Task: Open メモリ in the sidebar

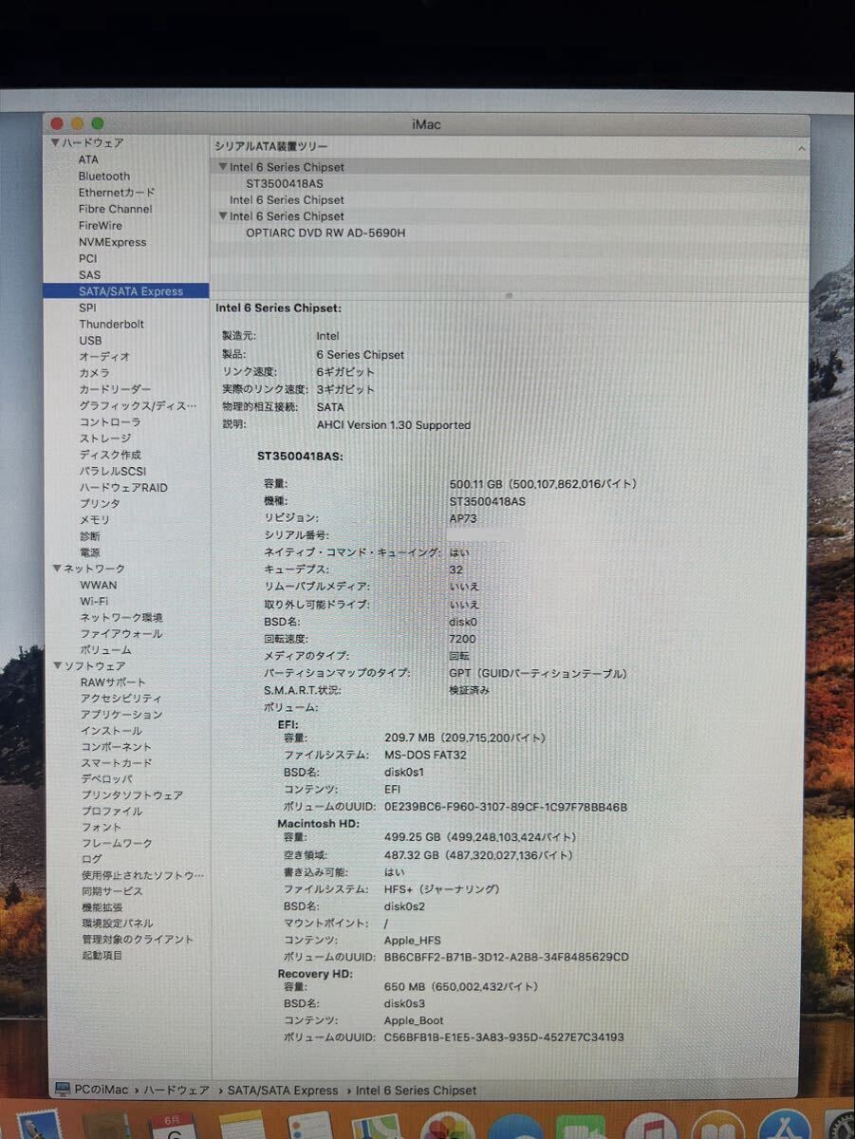Action: [x=95, y=520]
